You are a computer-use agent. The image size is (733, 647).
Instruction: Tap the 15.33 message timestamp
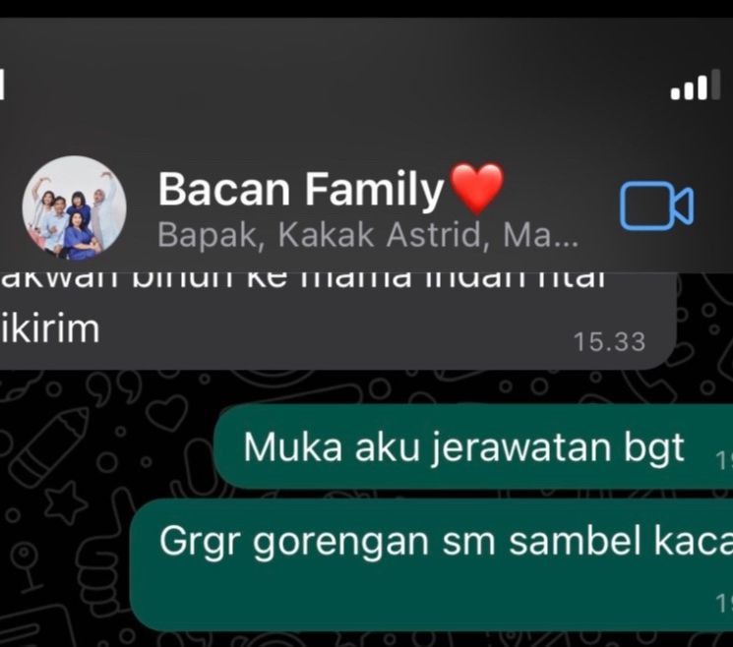[610, 341]
